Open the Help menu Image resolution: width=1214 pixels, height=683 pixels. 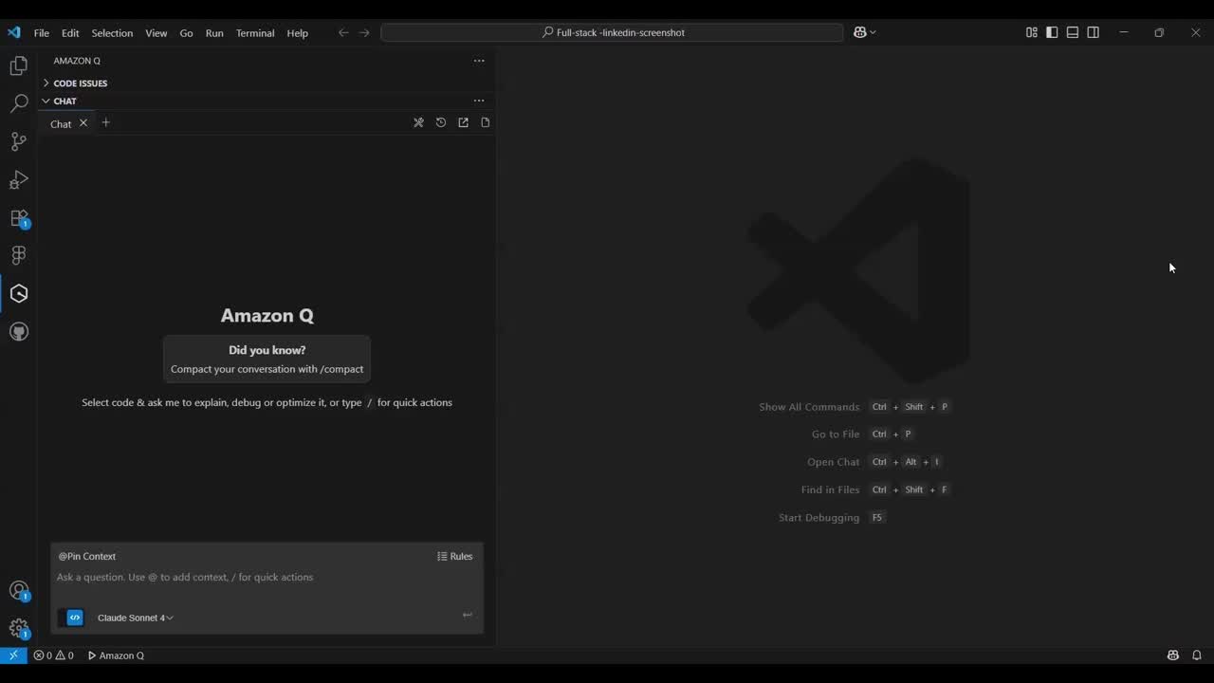(298, 32)
